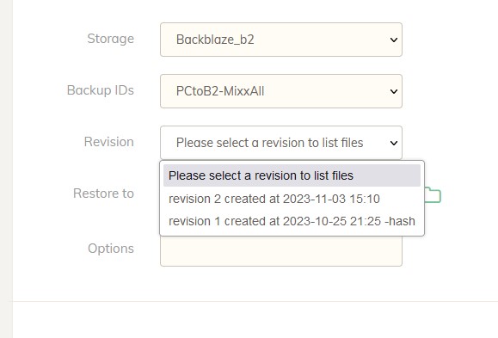498x338 pixels.
Task: Click the Storage field label
Action: point(111,39)
